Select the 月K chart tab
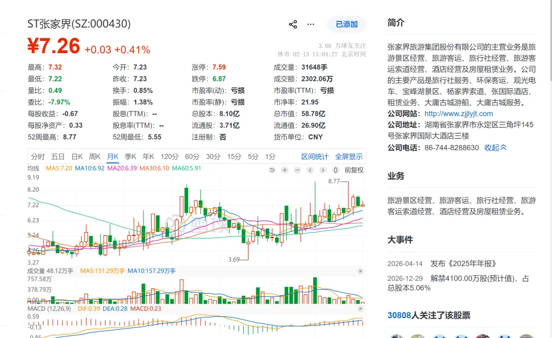The image size is (552, 338). click(112, 157)
